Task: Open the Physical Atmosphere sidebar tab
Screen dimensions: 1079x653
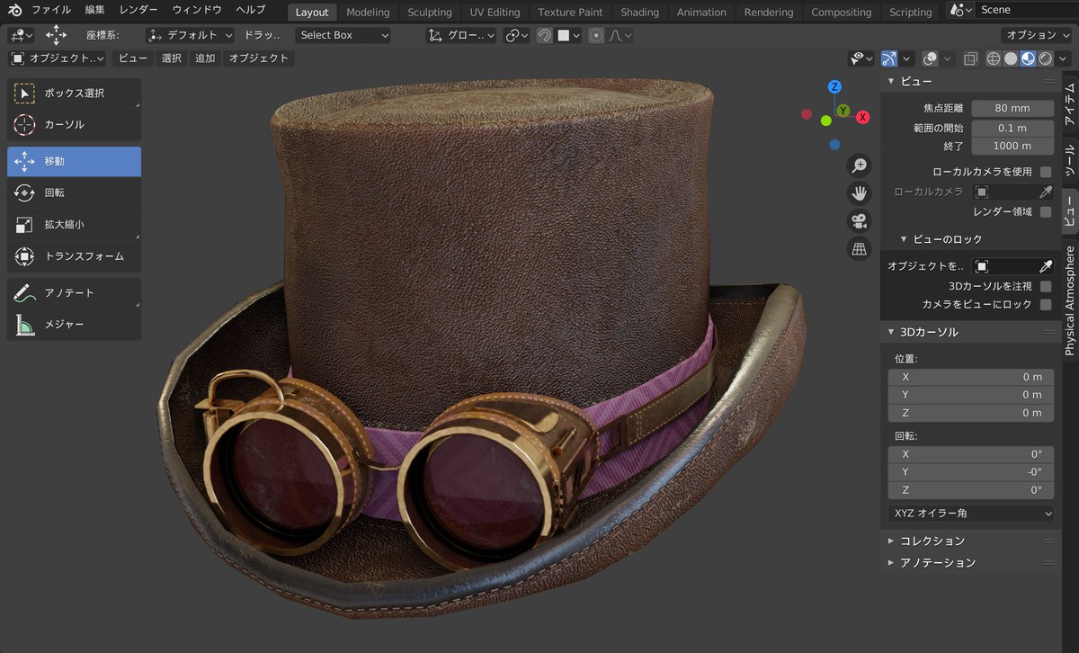Action: click(1069, 300)
